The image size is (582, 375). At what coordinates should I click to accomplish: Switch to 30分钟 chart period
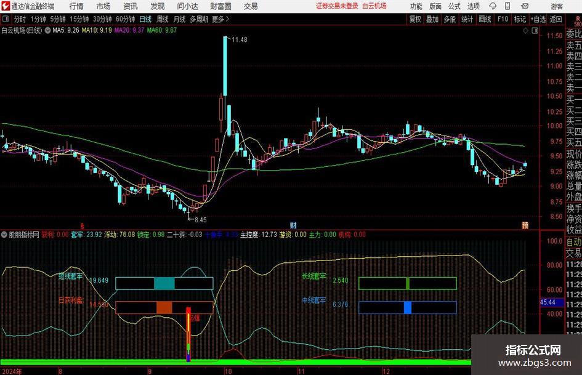click(x=102, y=19)
